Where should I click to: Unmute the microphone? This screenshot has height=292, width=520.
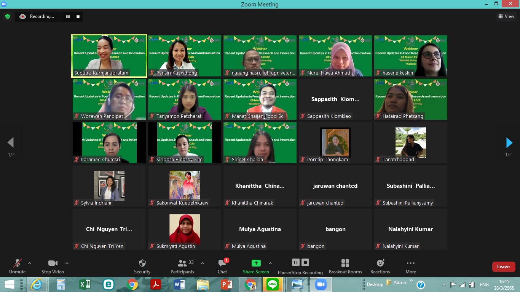point(17,266)
